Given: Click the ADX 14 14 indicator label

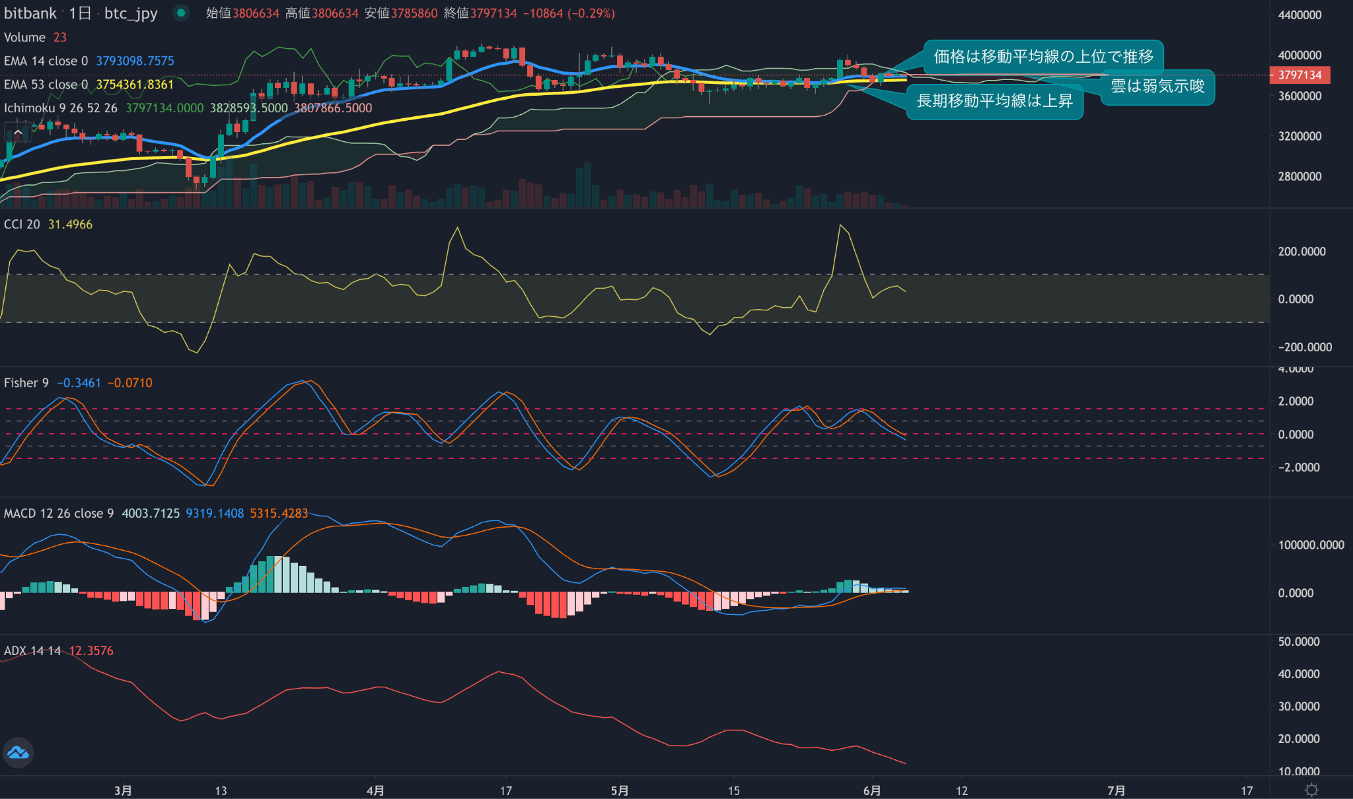Looking at the screenshot, I should click(32, 650).
